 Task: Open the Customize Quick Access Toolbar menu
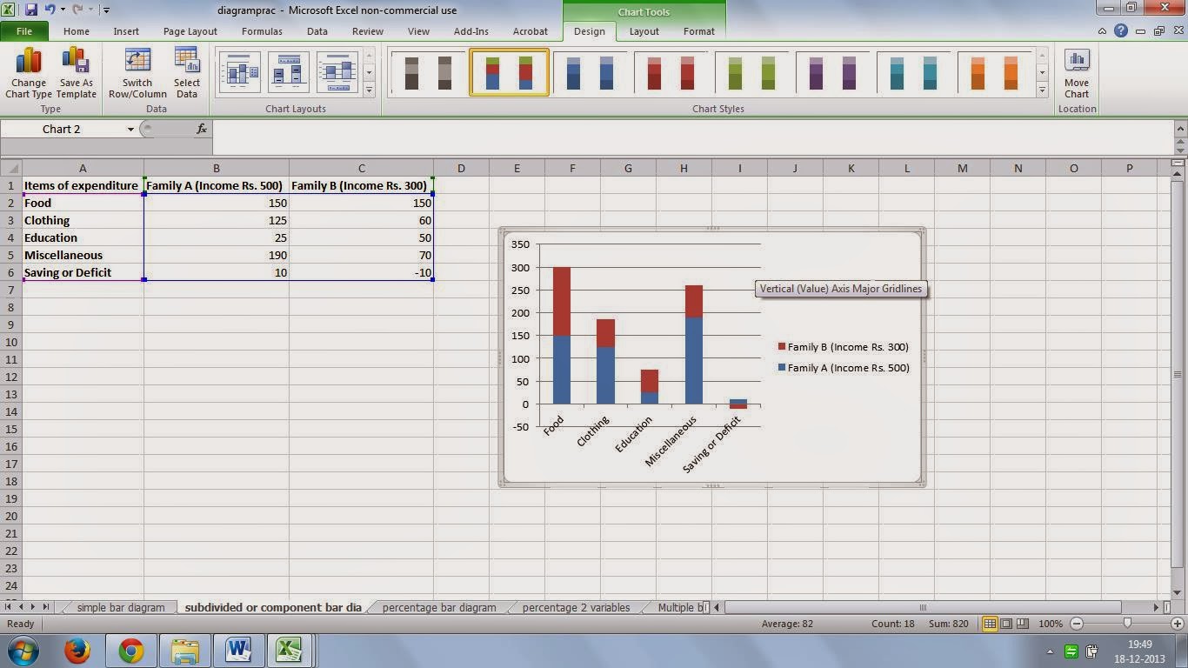(x=105, y=10)
